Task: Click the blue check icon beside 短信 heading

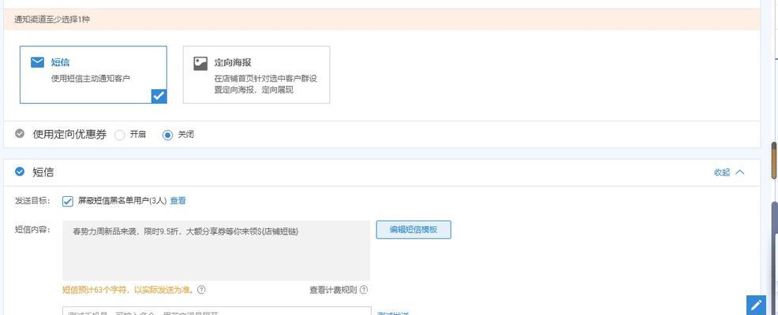Action: click(20, 172)
